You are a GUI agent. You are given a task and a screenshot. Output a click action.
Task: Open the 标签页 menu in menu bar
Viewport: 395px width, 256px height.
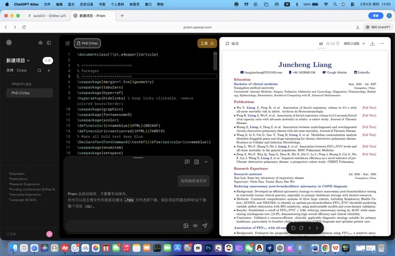pos(135,4)
